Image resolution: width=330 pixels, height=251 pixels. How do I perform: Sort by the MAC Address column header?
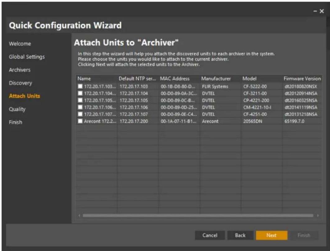pos(179,79)
